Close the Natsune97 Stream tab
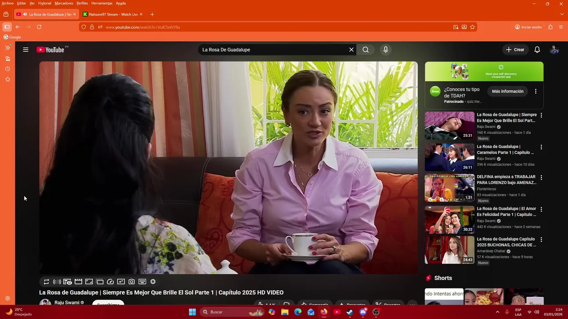This screenshot has width=568, height=319. point(141,14)
